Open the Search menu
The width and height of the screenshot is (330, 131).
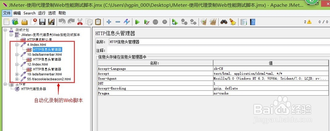[x=29, y=13]
